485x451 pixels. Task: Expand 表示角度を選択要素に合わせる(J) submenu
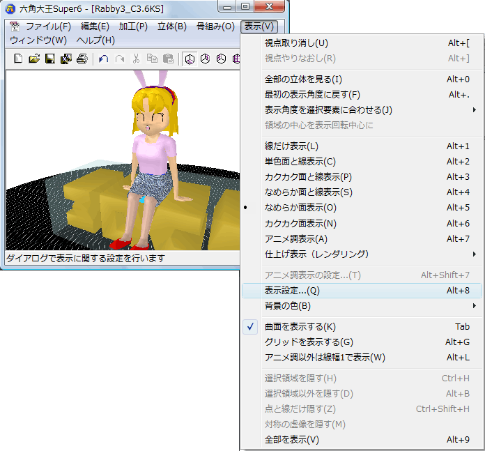[362, 110]
